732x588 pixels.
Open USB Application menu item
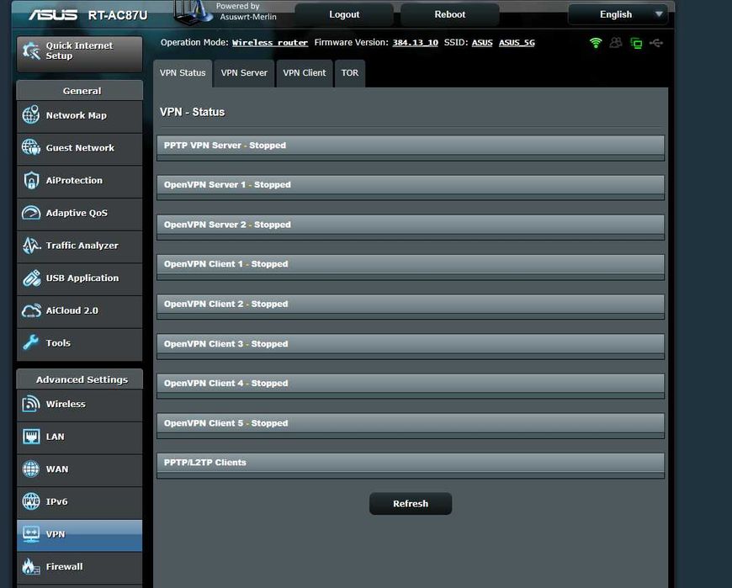tap(79, 279)
